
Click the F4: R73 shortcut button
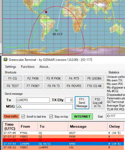click(x=74, y=79)
